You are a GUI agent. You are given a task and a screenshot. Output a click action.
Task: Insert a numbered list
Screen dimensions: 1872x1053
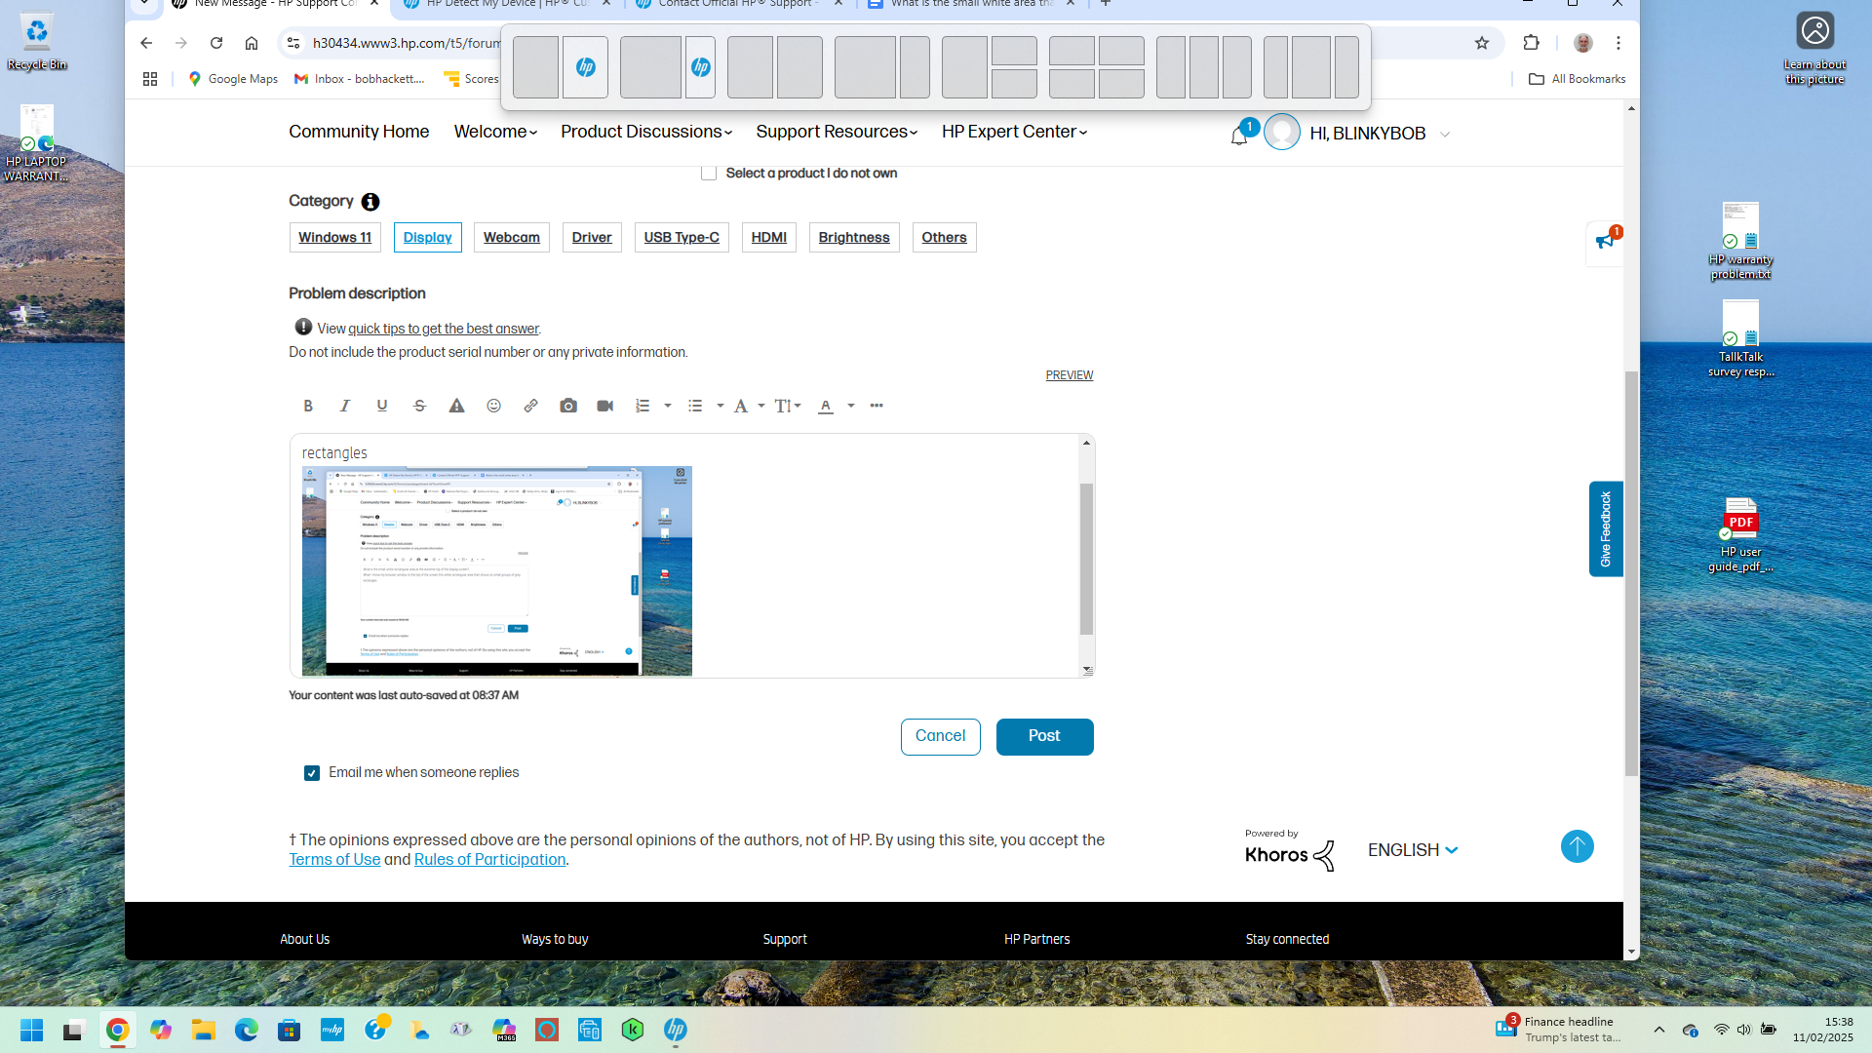click(x=643, y=406)
